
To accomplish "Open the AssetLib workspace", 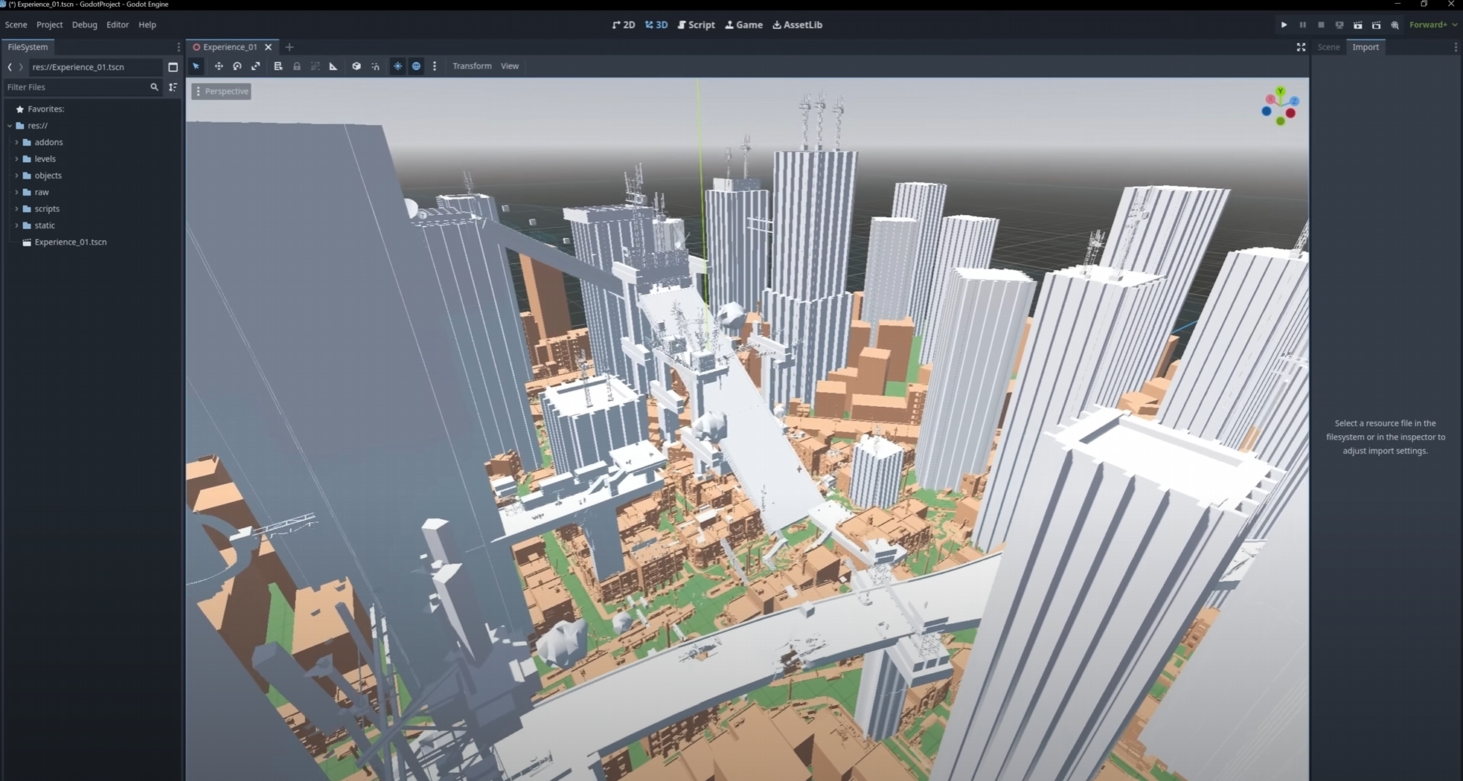I will pyautogui.click(x=798, y=25).
